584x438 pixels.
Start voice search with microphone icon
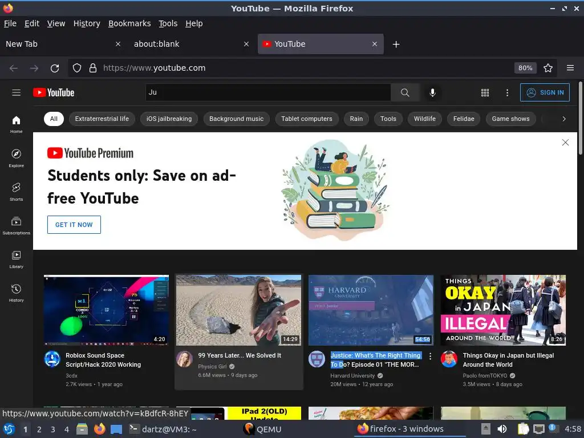[432, 92]
